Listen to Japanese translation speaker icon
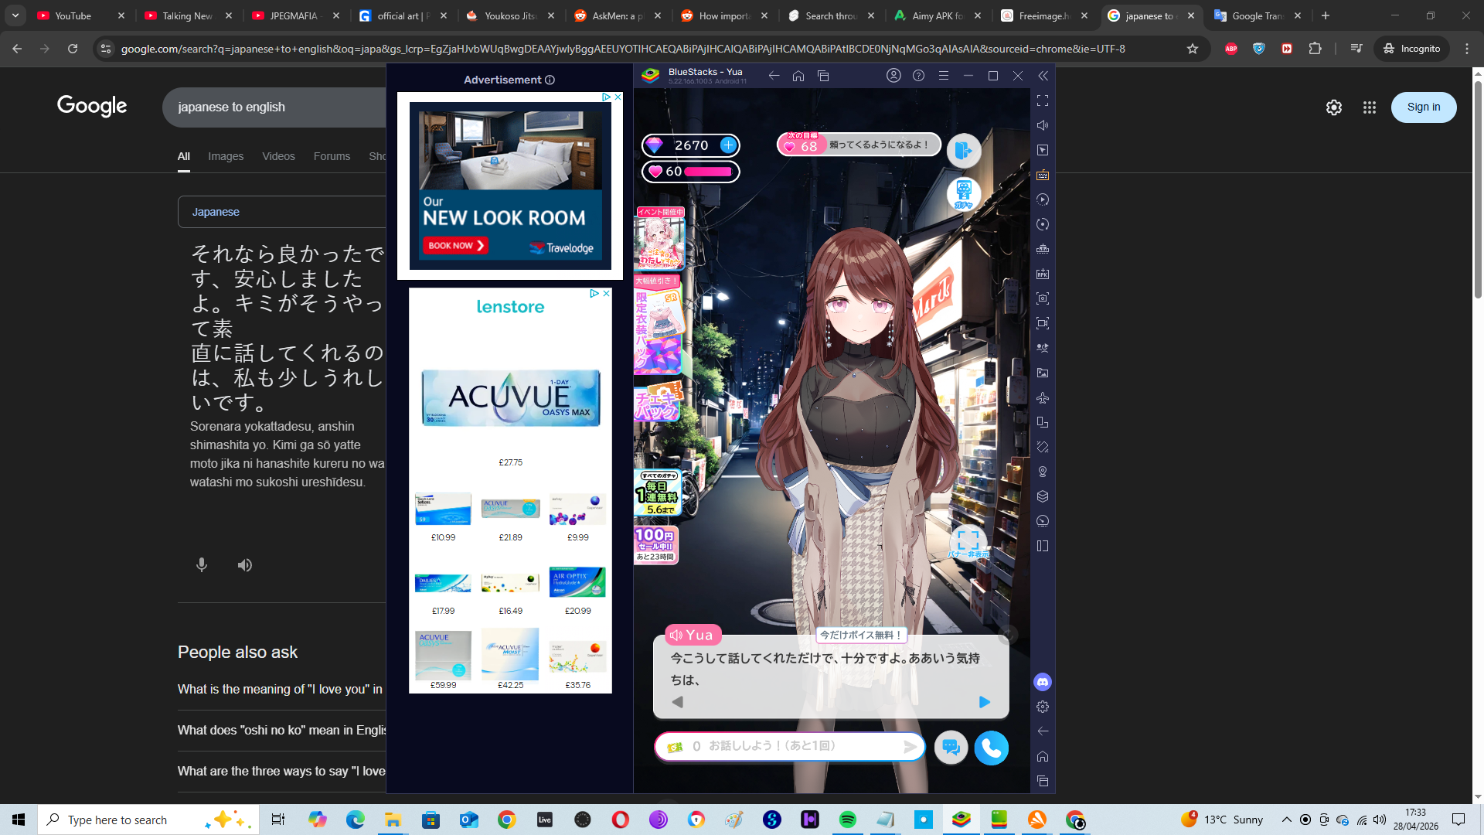Viewport: 1484px width, 835px height. point(245,565)
